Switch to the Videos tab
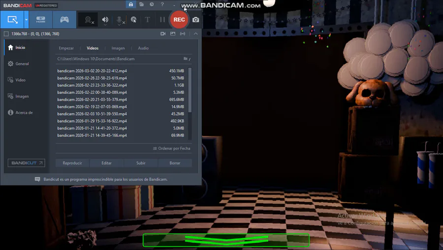Viewport: 443px width, 250px height. [x=93, y=48]
